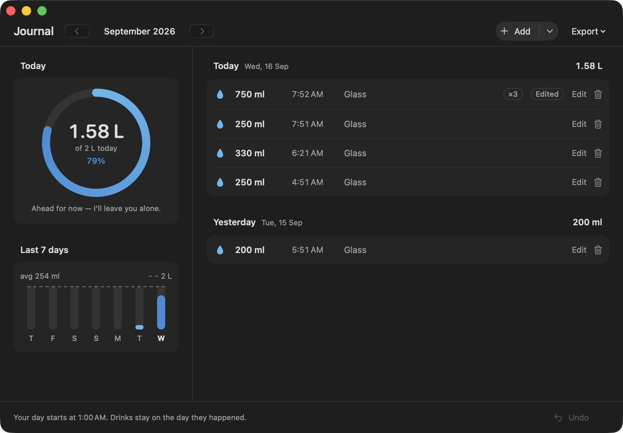
Task: Open the Export menu
Action: pos(588,31)
